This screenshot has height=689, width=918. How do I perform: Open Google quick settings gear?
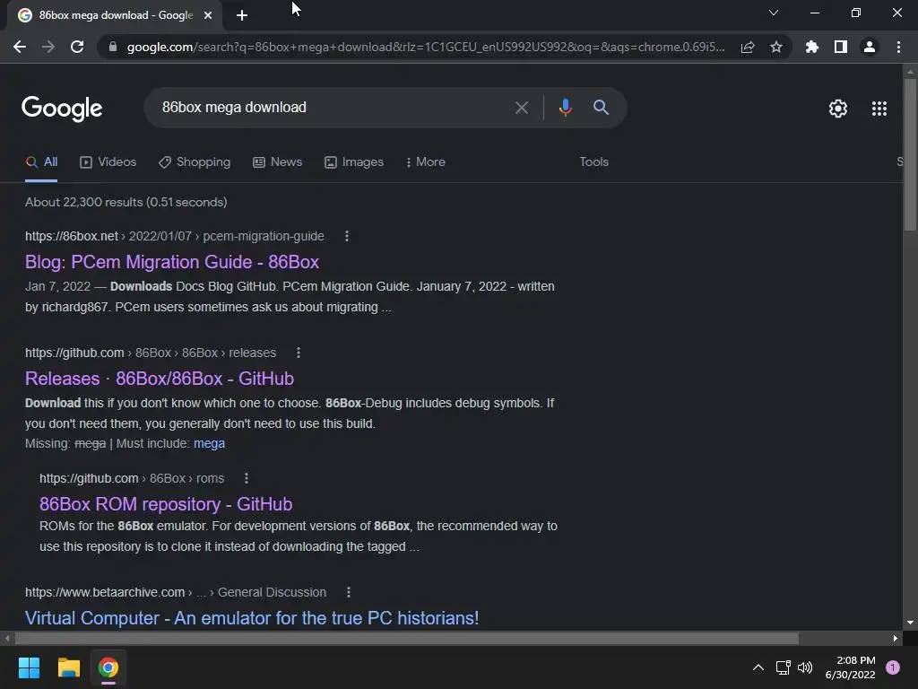838,109
